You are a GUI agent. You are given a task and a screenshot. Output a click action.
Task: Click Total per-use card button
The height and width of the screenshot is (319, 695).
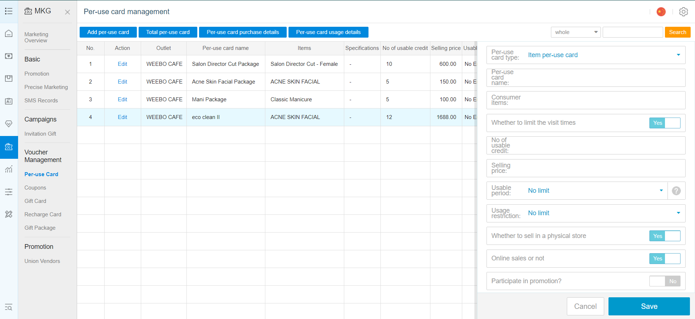[168, 32]
